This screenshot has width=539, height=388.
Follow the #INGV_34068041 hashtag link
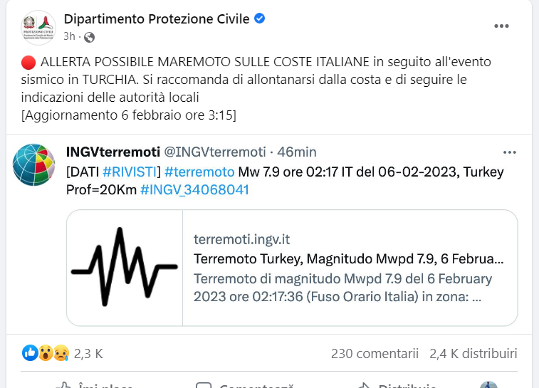(x=194, y=189)
